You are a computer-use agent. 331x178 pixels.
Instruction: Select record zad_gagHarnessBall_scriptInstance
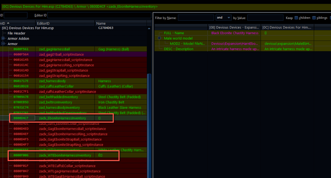click(73, 60)
